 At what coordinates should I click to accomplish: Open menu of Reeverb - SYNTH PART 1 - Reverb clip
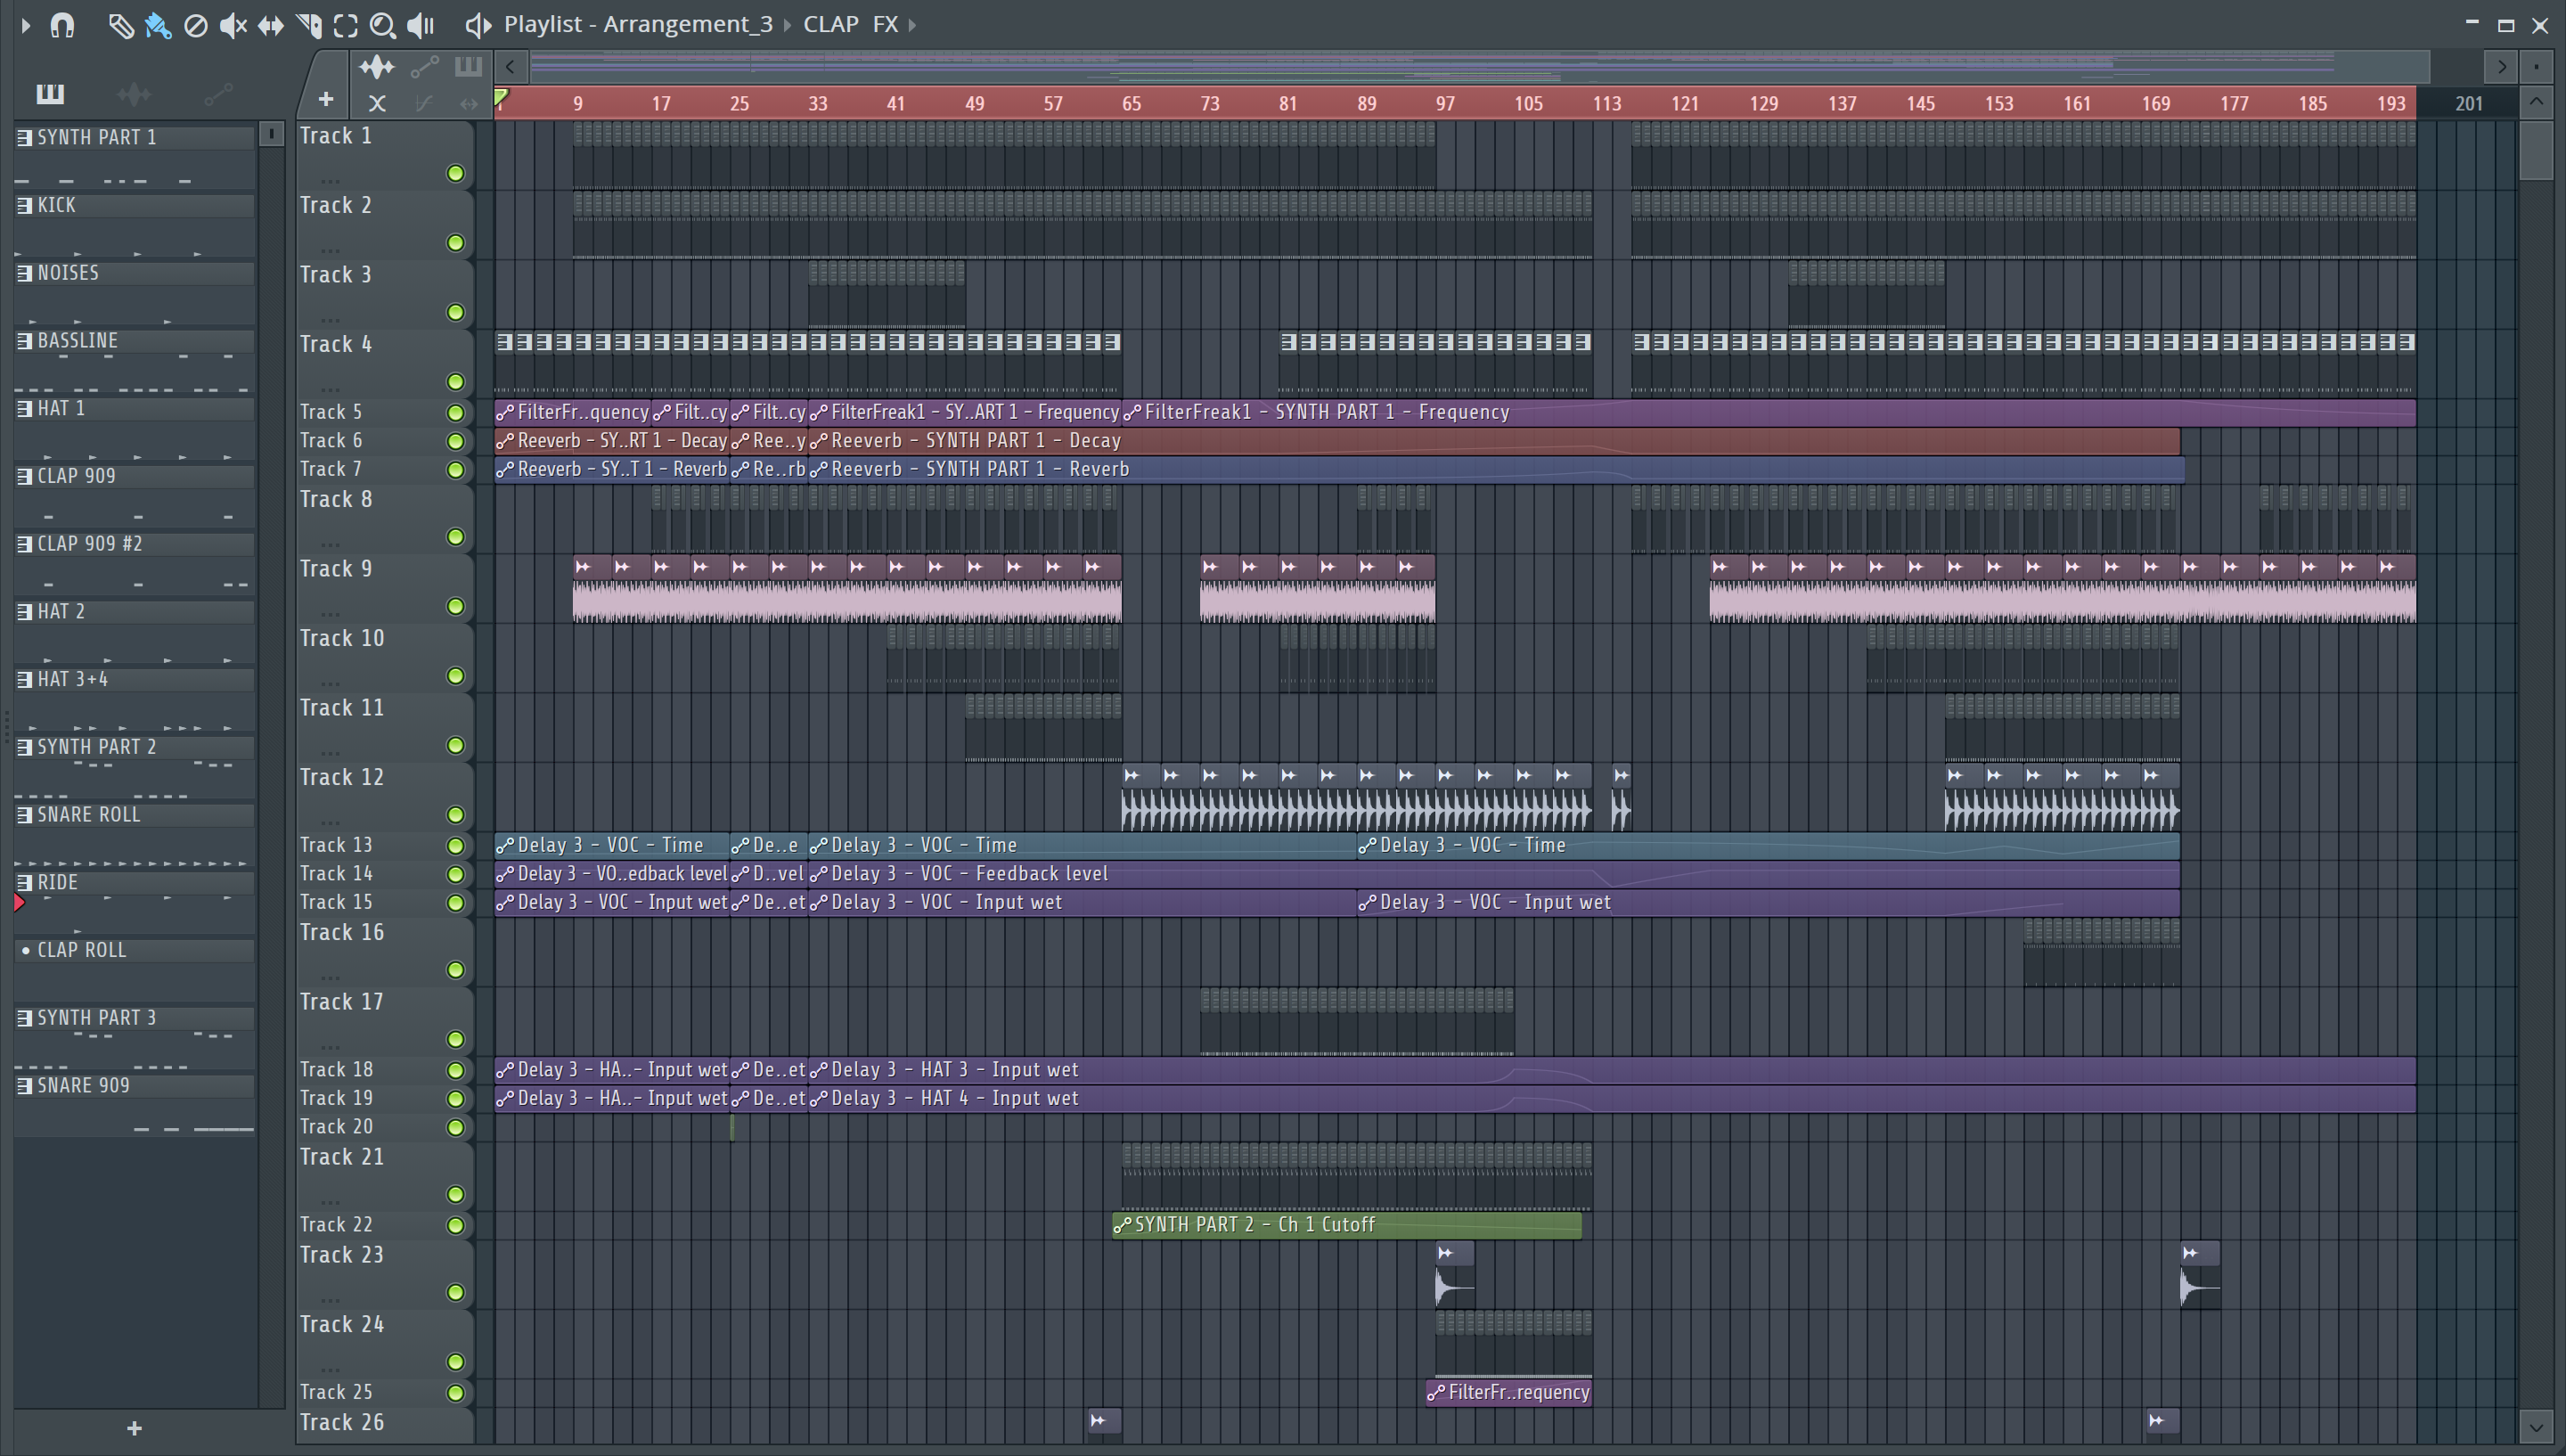[819, 470]
